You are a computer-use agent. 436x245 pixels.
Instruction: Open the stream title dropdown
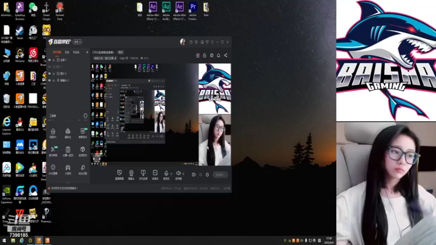tap(104, 52)
